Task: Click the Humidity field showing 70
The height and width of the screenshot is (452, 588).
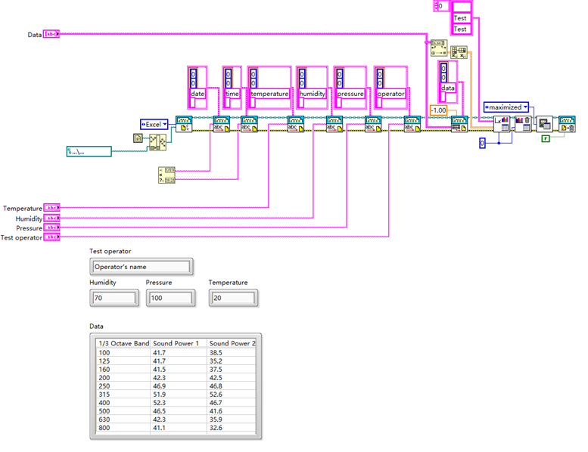Action: tap(114, 298)
